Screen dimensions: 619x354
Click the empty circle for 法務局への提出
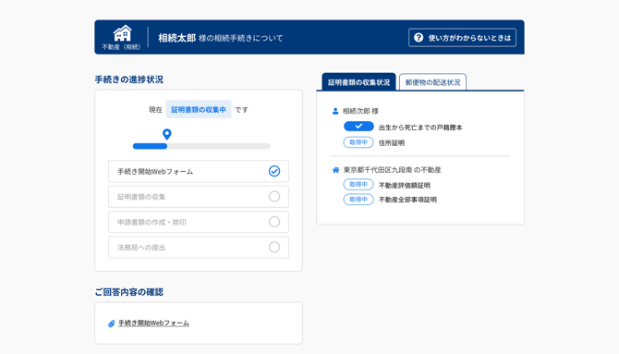(x=274, y=247)
